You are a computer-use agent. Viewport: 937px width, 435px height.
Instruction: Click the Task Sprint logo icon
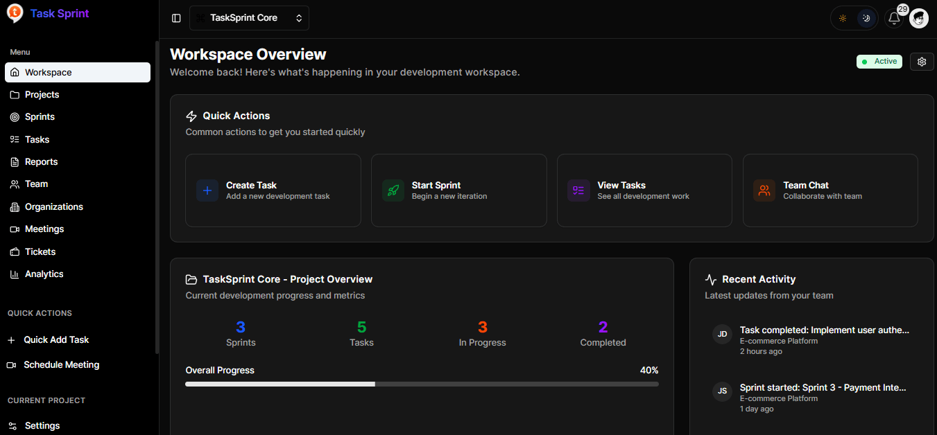click(x=15, y=13)
